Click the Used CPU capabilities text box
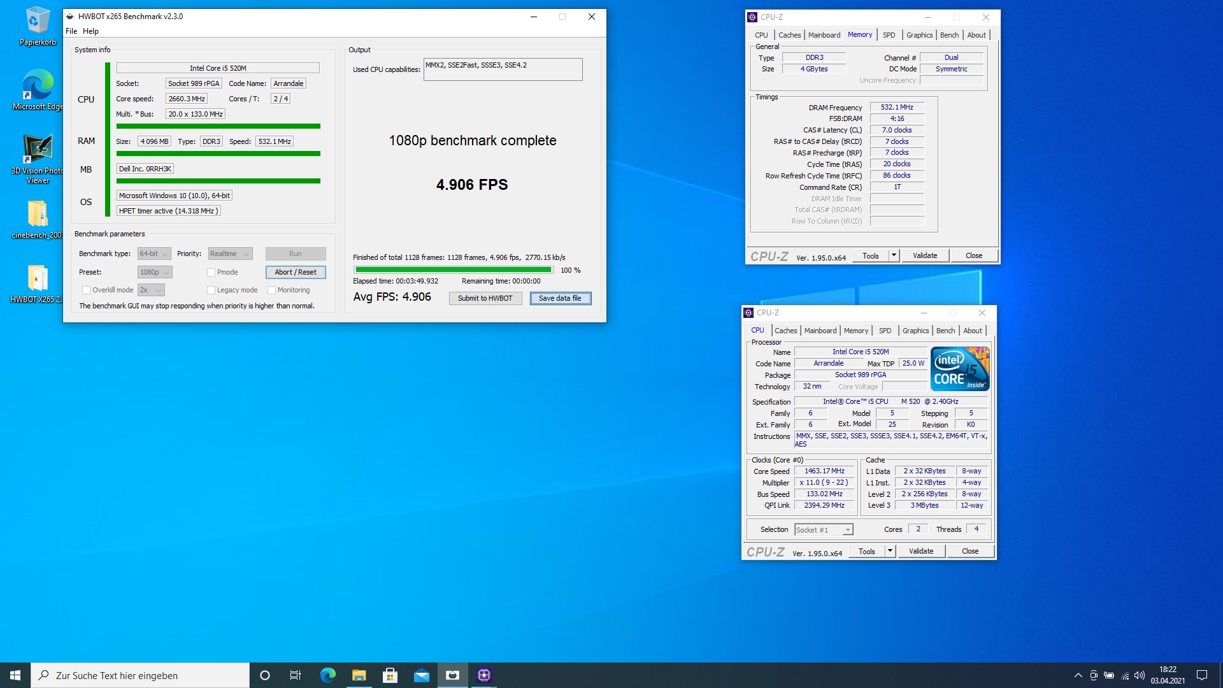Screen dimensions: 1223x688 pos(503,69)
